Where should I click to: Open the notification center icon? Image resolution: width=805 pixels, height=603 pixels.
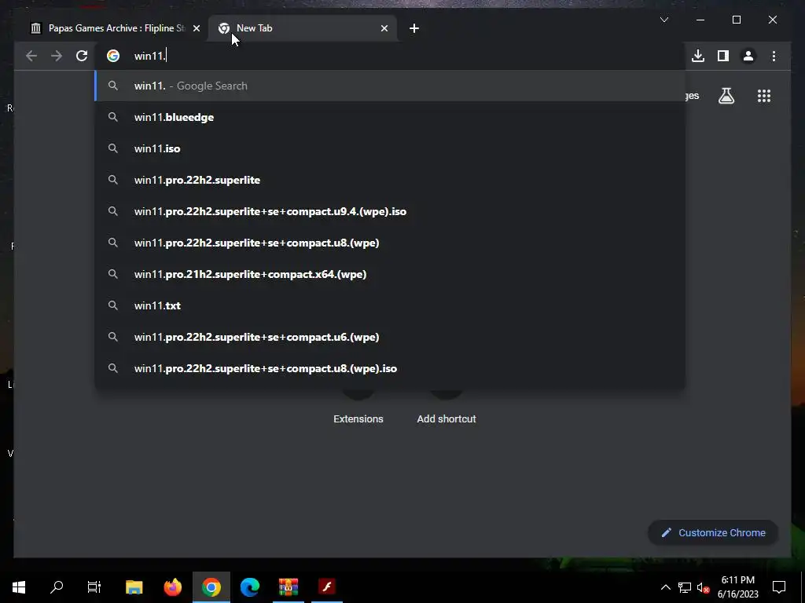[x=779, y=587]
